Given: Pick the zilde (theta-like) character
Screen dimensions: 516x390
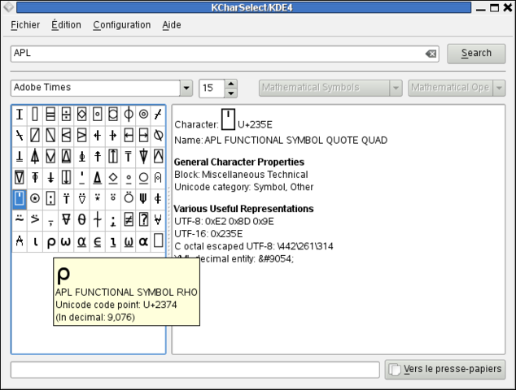Looking at the screenshot, I should click(81, 220).
